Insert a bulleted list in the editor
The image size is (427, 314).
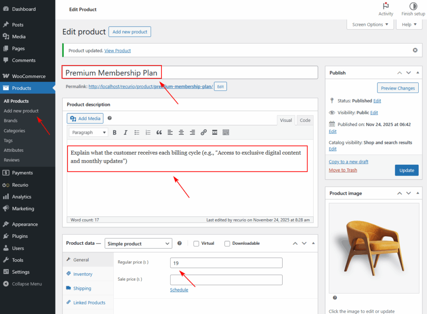137,132
